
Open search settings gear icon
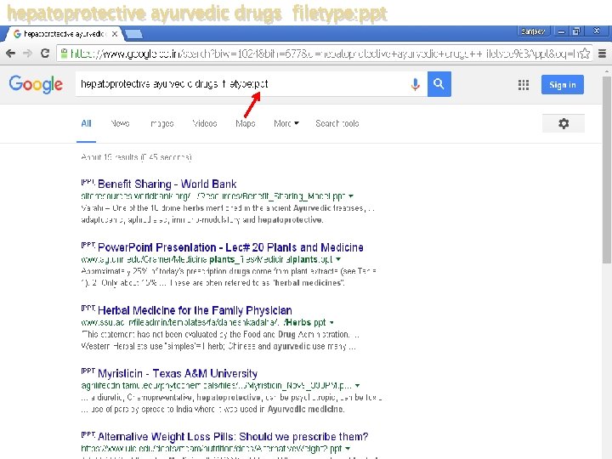click(564, 124)
